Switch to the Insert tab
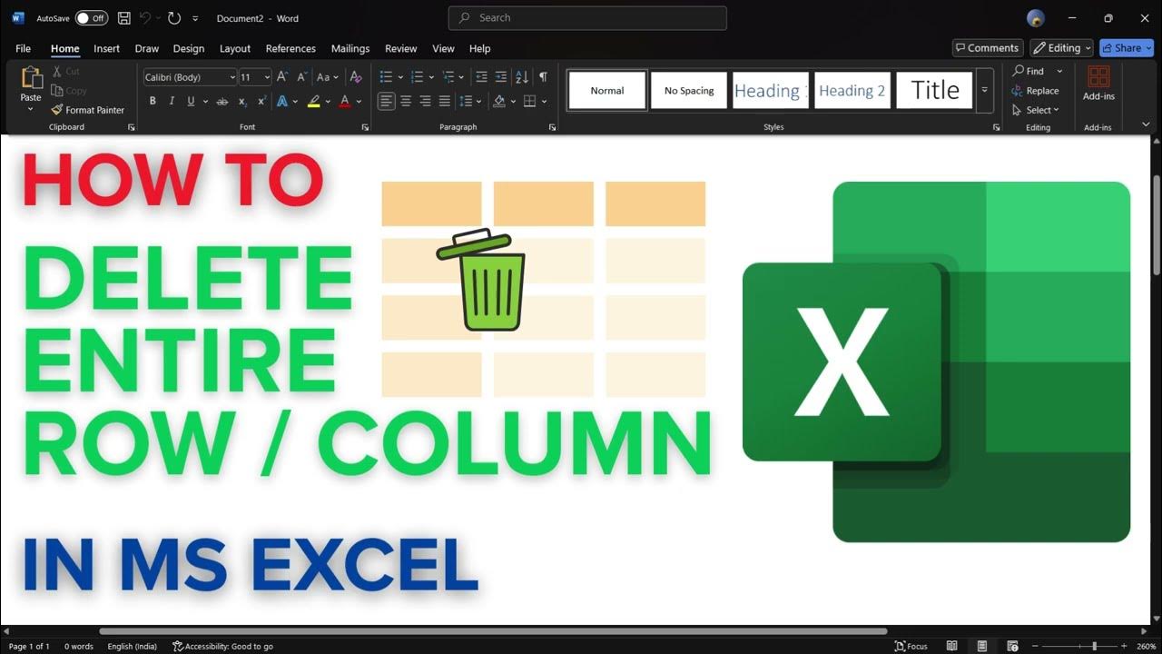Viewport: 1162px width, 654px height. tap(107, 48)
